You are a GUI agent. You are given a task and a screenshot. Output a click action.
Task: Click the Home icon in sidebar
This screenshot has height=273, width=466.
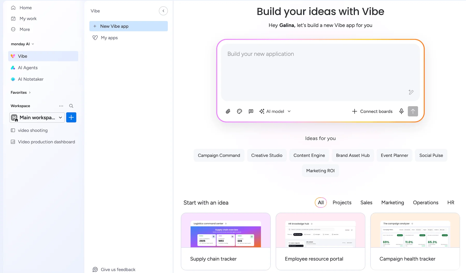coord(13,8)
